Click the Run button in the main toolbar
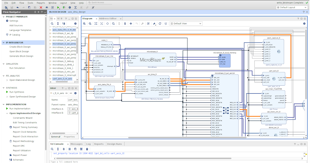 (x=59, y=8)
